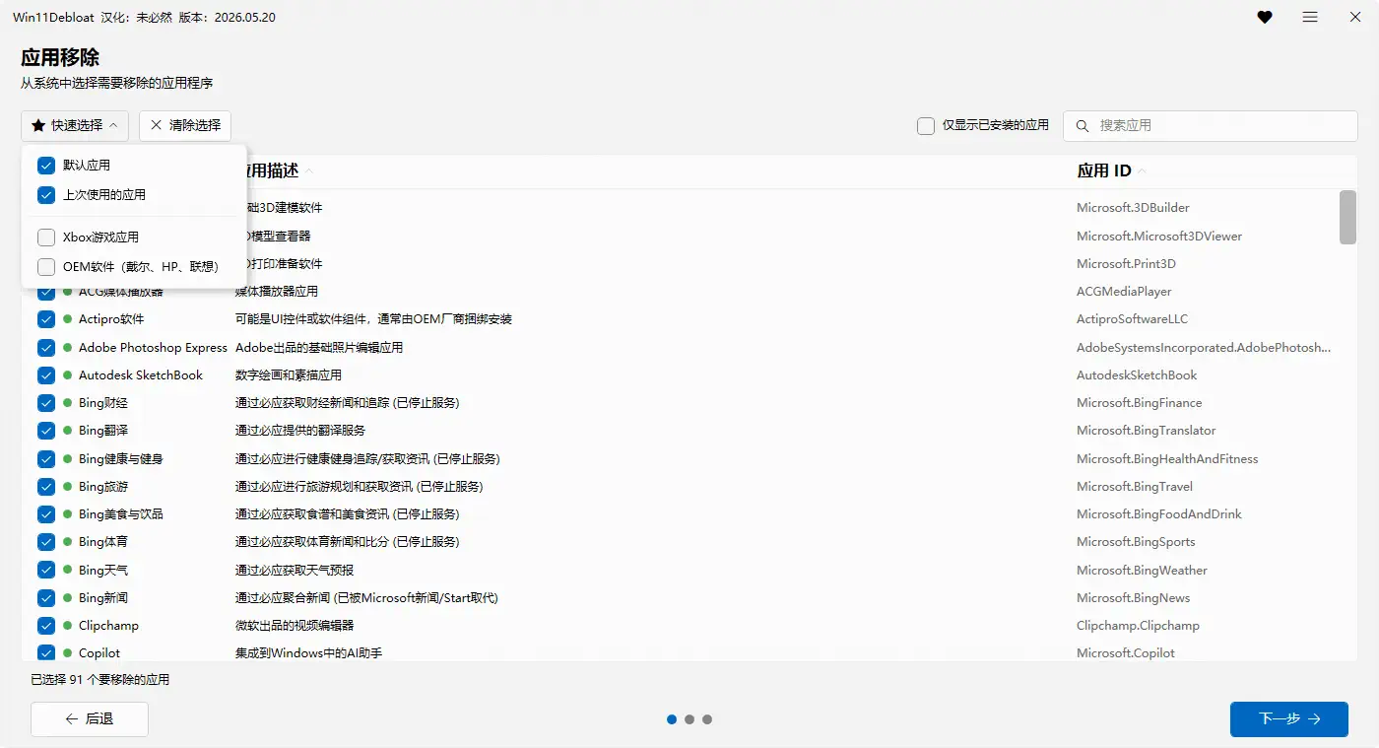Focus the 搜索应用 search field
This screenshot has height=748, width=1379.
(x=1211, y=126)
